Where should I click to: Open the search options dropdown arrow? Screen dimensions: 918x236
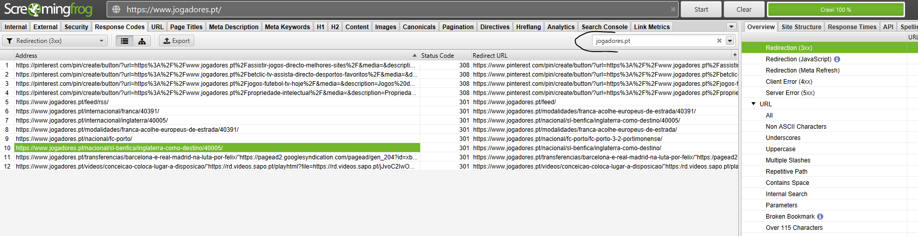(730, 41)
